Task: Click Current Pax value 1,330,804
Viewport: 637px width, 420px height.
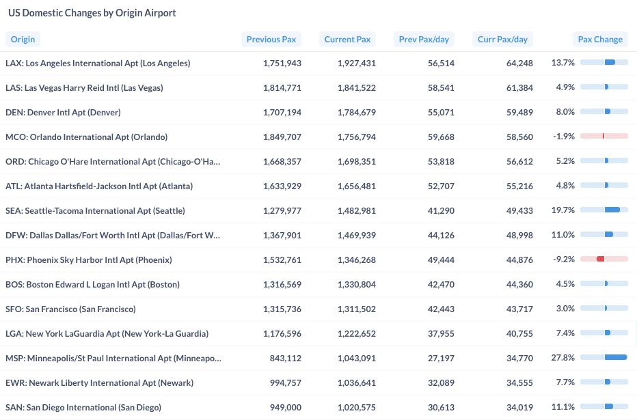Action: coord(357,285)
